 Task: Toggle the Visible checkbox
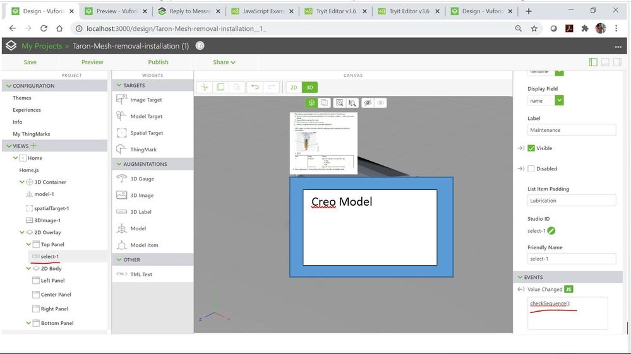[531, 148]
